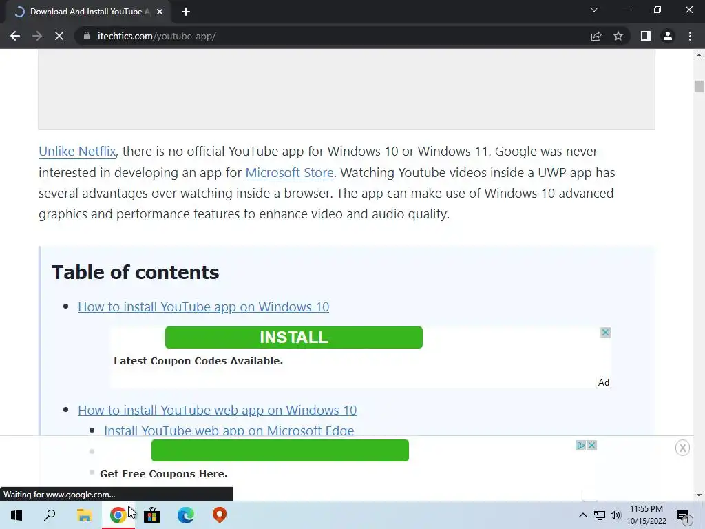Click the Chrome taskbar icon
Image resolution: width=705 pixels, height=529 pixels.
(x=118, y=515)
